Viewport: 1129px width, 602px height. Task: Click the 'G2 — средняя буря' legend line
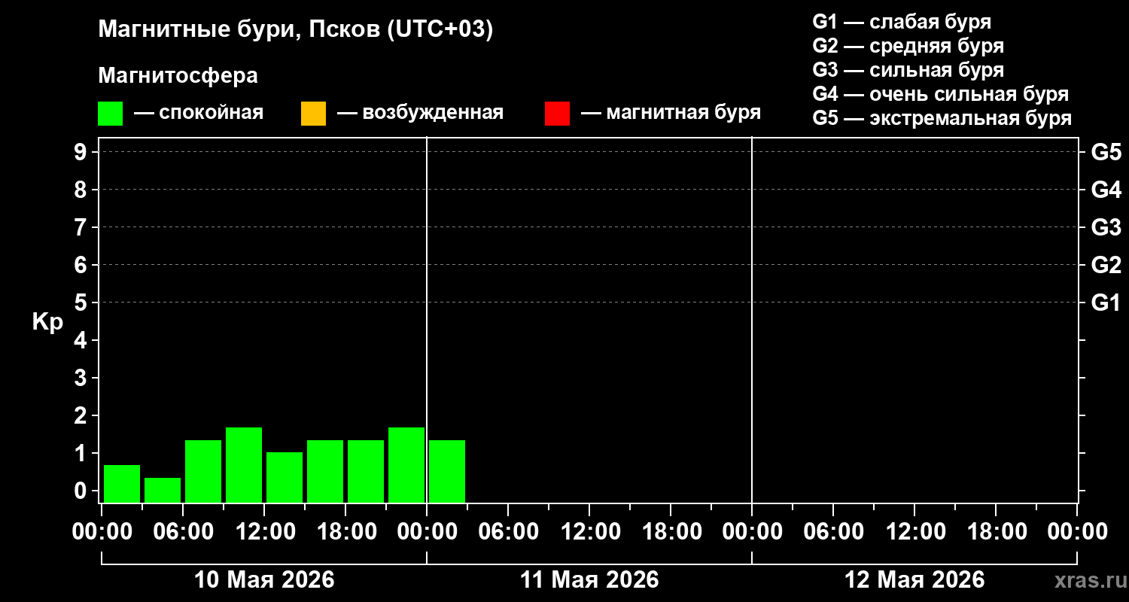(x=908, y=46)
